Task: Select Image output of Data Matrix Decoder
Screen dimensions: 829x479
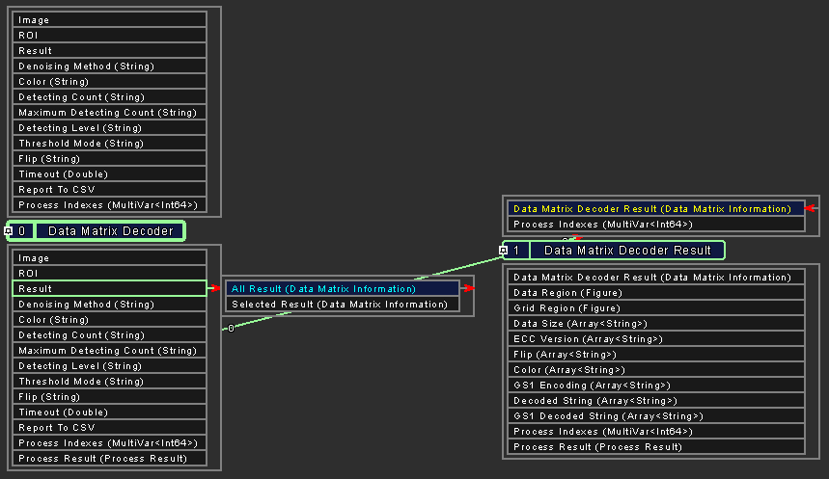Action: (x=109, y=257)
